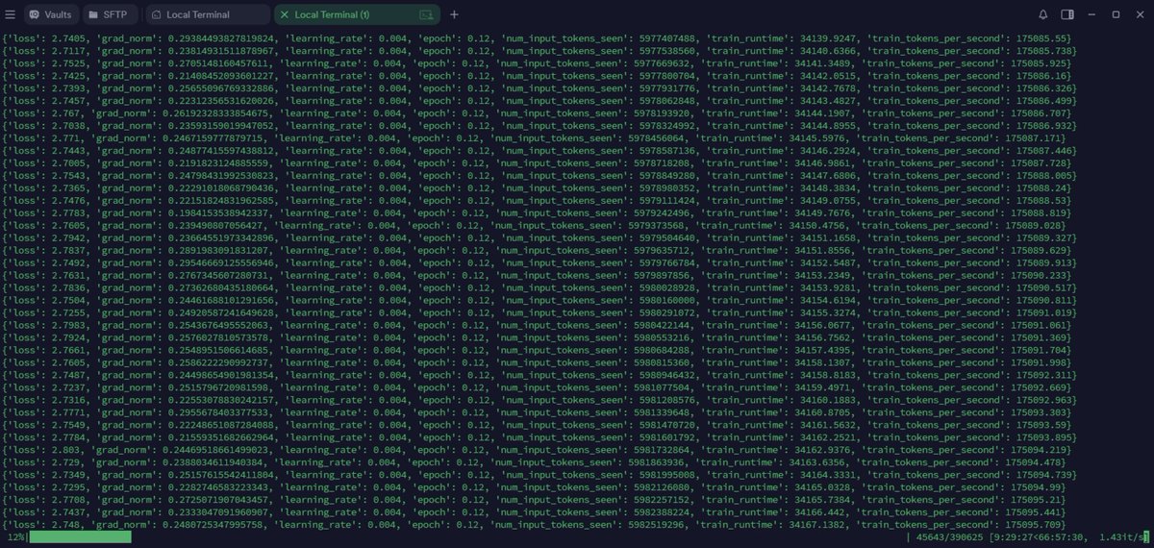Maximize the Termius window
The width and height of the screenshot is (1154, 548).
1116,14
